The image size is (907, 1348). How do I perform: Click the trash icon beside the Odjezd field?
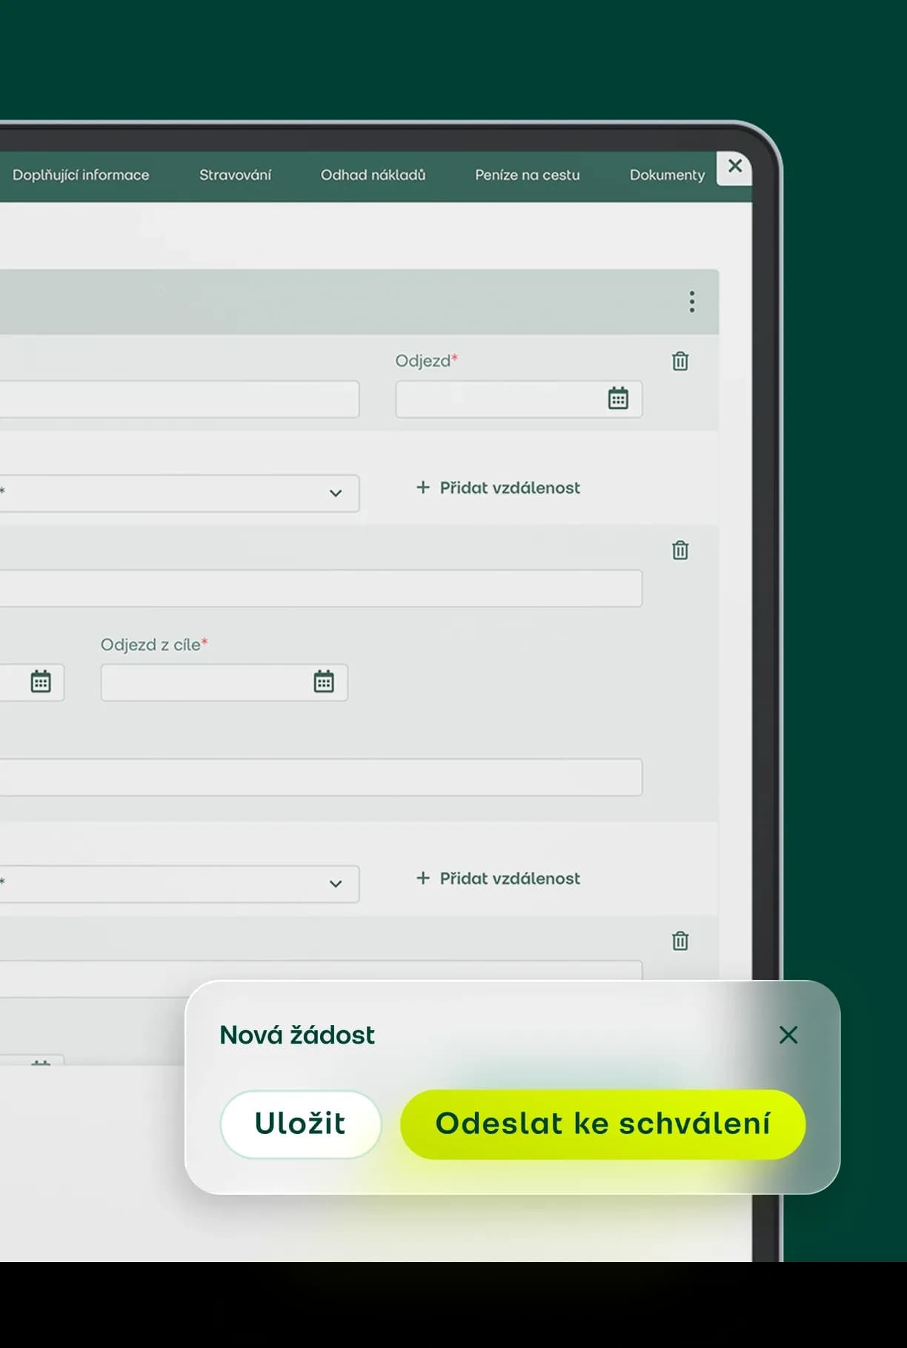[680, 361]
